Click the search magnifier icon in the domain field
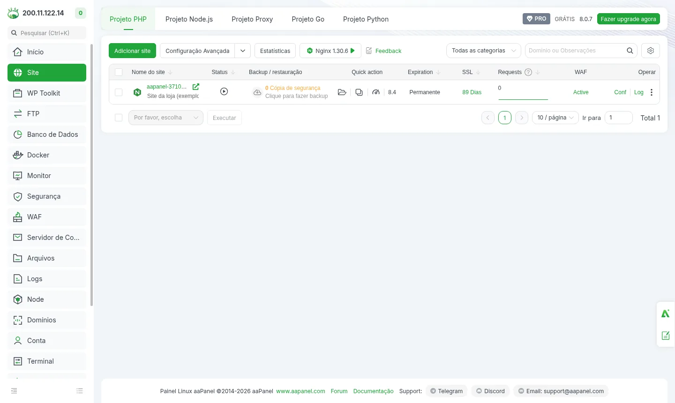Screen dimensions: 675x403 630,51
